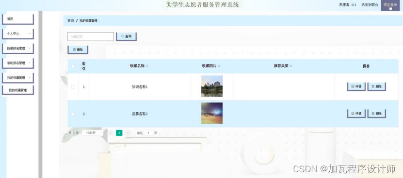Focus the 收藏名称 search field
This screenshot has height=178, width=403.
tap(91, 36)
